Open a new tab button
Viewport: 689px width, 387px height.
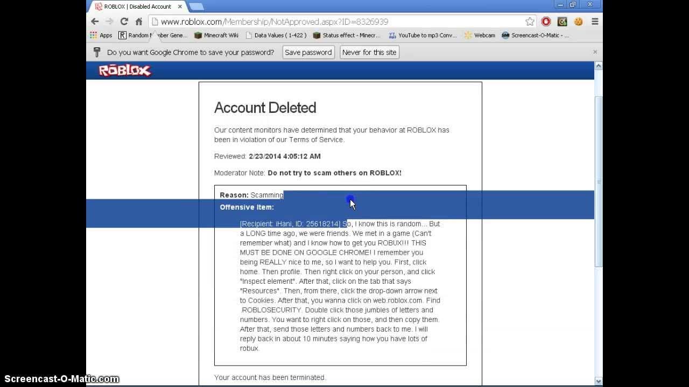pyautogui.click(x=196, y=6)
